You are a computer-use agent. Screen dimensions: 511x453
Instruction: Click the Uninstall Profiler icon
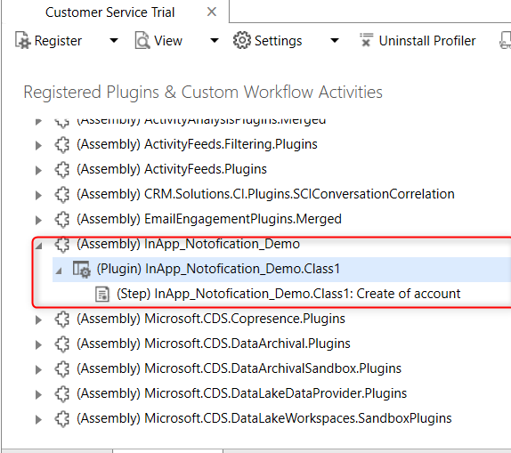366,40
